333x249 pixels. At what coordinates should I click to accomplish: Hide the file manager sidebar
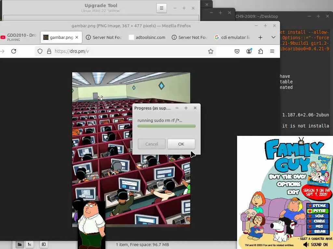[x=44, y=244]
